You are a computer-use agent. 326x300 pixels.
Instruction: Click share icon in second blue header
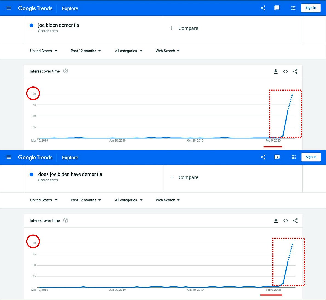[263, 157]
